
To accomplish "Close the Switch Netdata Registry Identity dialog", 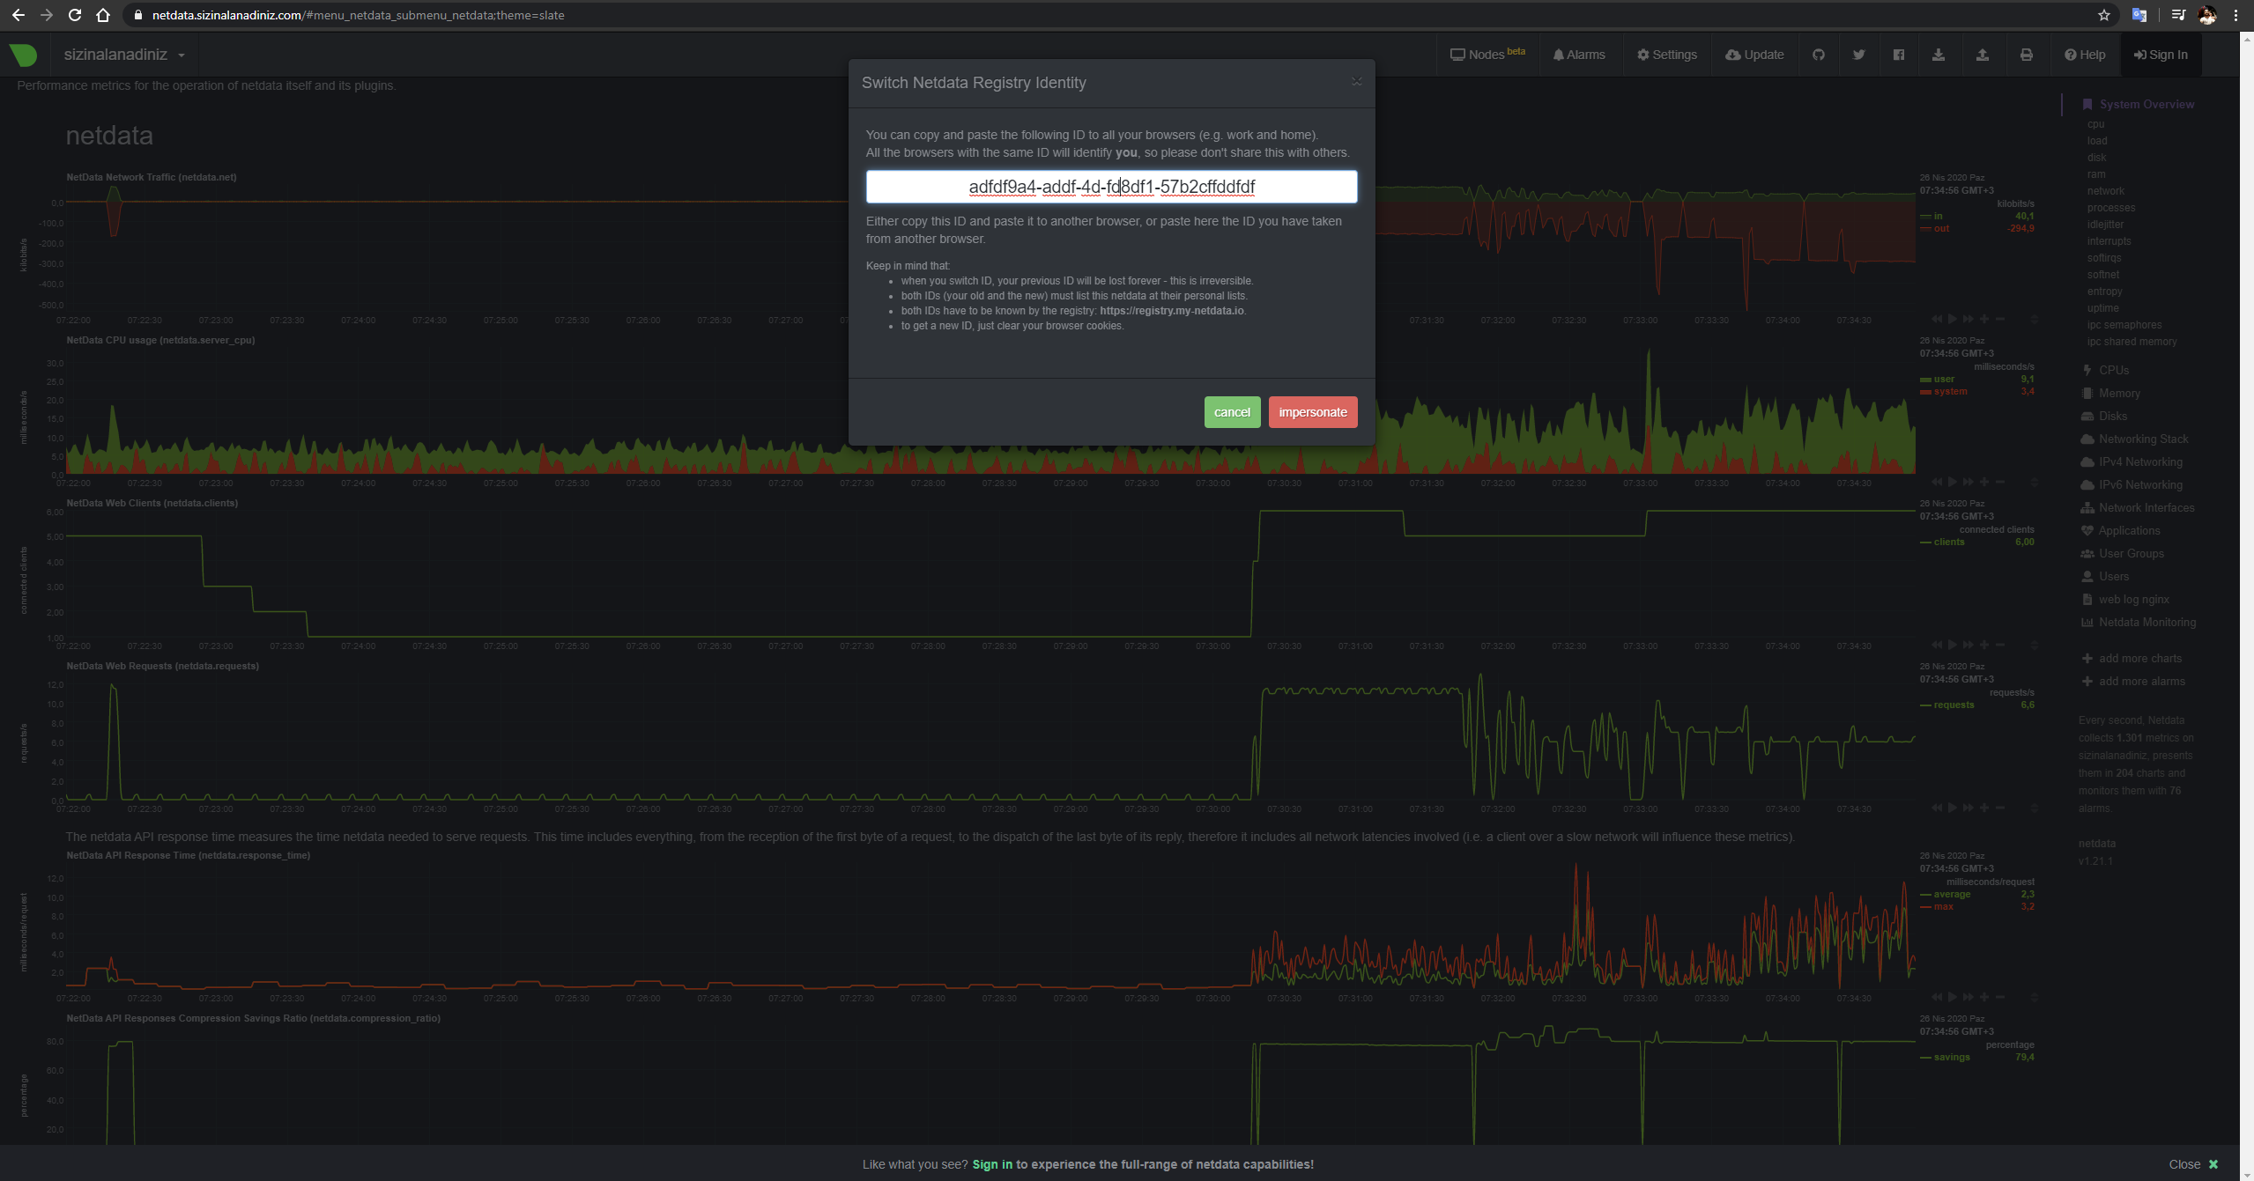I will coord(1356,82).
